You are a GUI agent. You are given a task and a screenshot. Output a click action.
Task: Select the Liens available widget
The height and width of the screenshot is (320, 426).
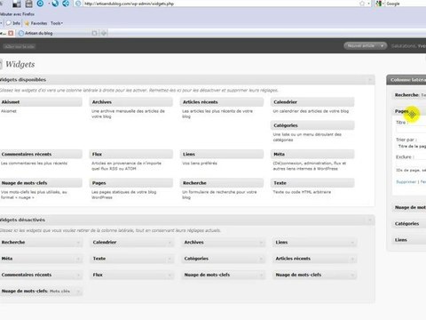(222, 154)
